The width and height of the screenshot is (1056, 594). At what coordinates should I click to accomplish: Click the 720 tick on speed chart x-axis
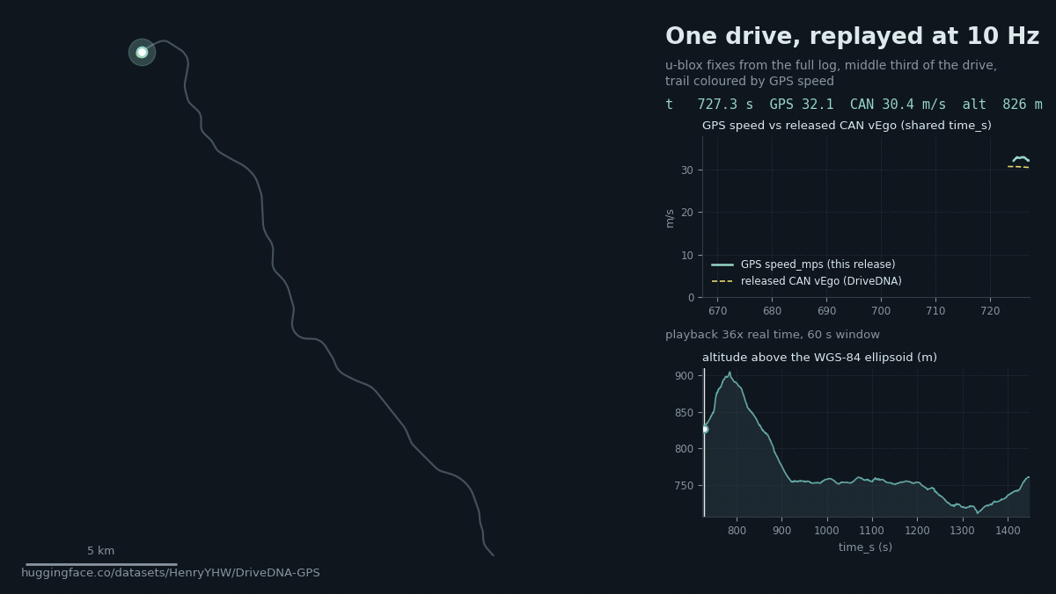pos(990,311)
